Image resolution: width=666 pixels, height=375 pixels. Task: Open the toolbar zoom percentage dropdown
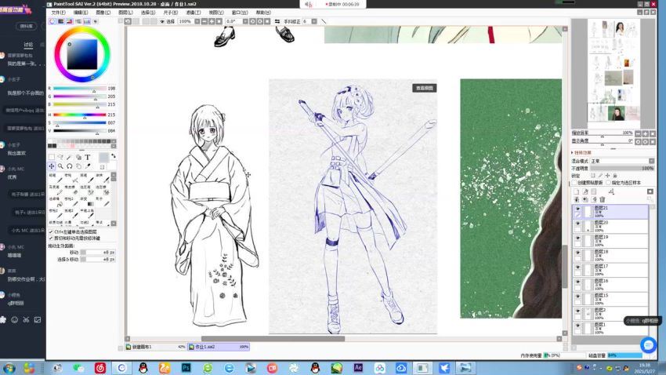[x=197, y=21]
